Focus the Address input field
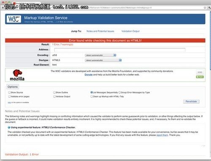This screenshot has width=211, height=161. [x=120, y=50]
